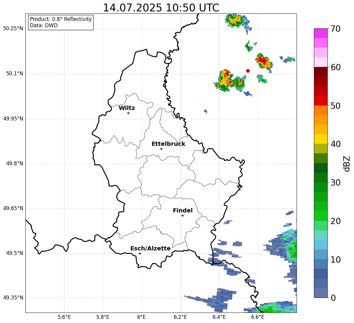This screenshot has width=354, height=323.
Task: Click the 50.1°N latitude label
Action: (x=14, y=74)
